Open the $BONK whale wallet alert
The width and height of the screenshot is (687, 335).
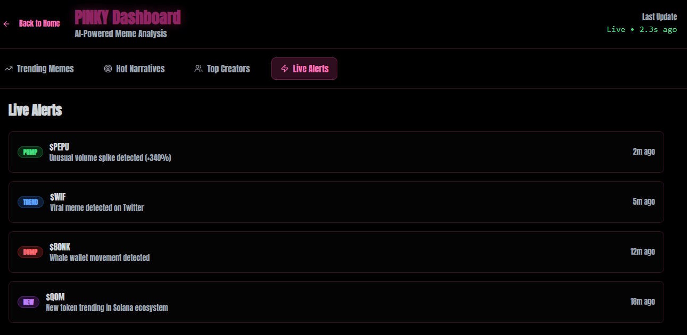(x=336, y=252)
